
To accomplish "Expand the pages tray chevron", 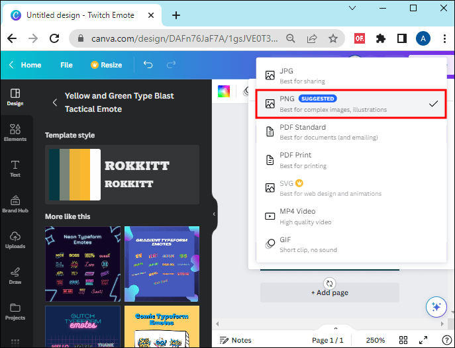I will [336, 328].
